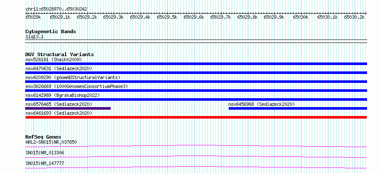Screen dimensions: 379x173
Task: Click the 65029.5k ruler label
Action: [167, 17]
